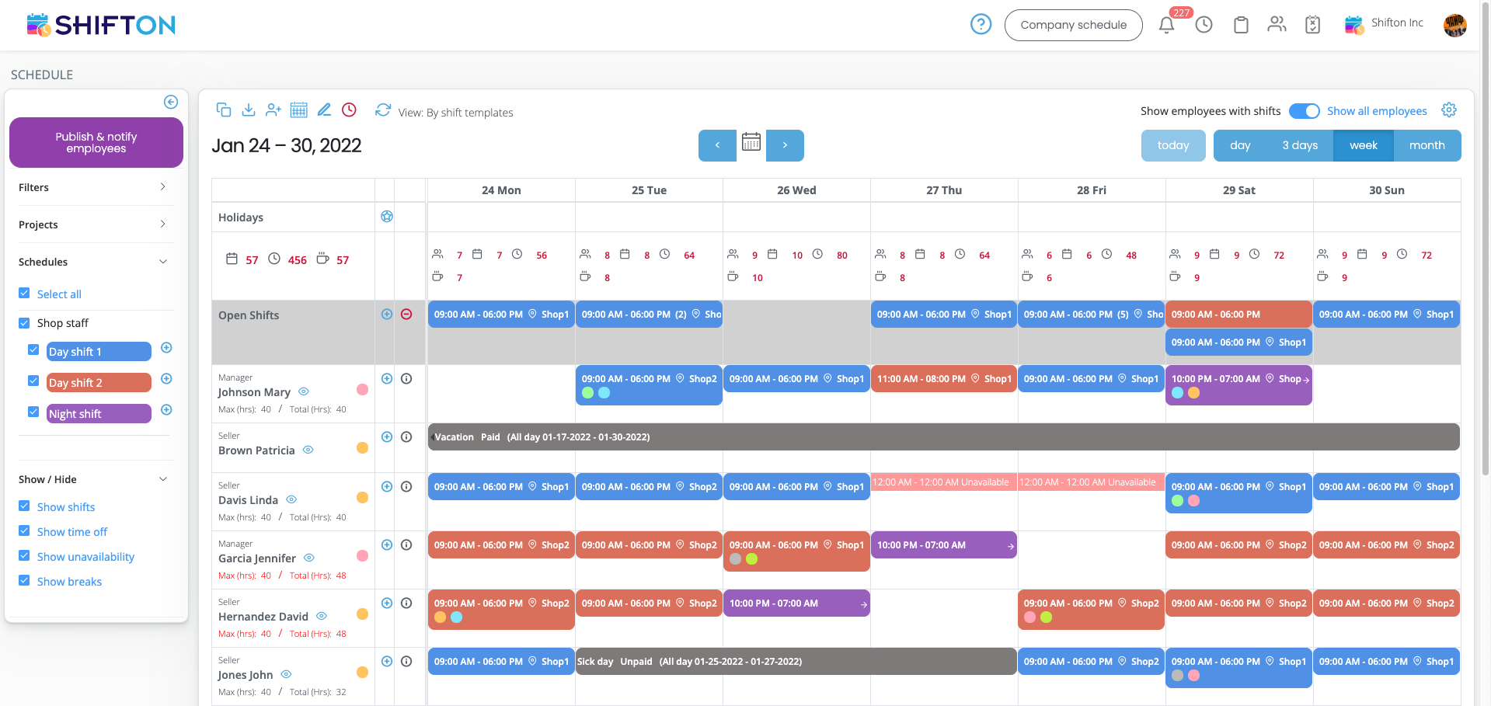Click Brown Patricia's orange color dot
1491x706 pixels.
[362, 448]
